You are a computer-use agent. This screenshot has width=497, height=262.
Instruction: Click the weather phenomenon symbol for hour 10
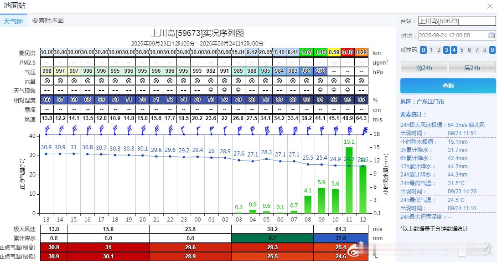coord(334,90)
